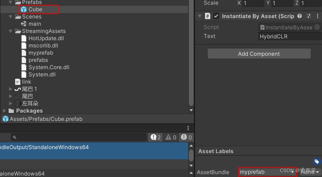Toggle console warnings count filter

pos(171,137)
